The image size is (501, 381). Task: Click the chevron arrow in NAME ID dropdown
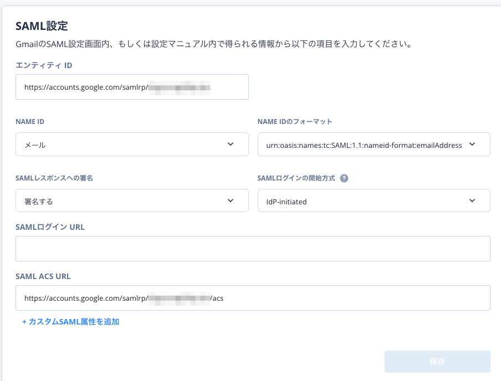[x=231, y=144]
